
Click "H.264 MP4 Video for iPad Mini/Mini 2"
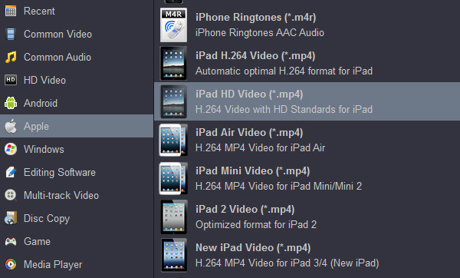point(279,186)
